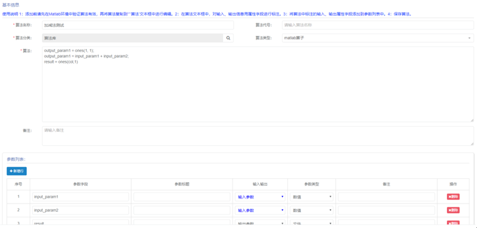Click the input_param1 parameter field
Viewport: 477px width, 228px height.
pyautogui.click(x=80, y=197)
